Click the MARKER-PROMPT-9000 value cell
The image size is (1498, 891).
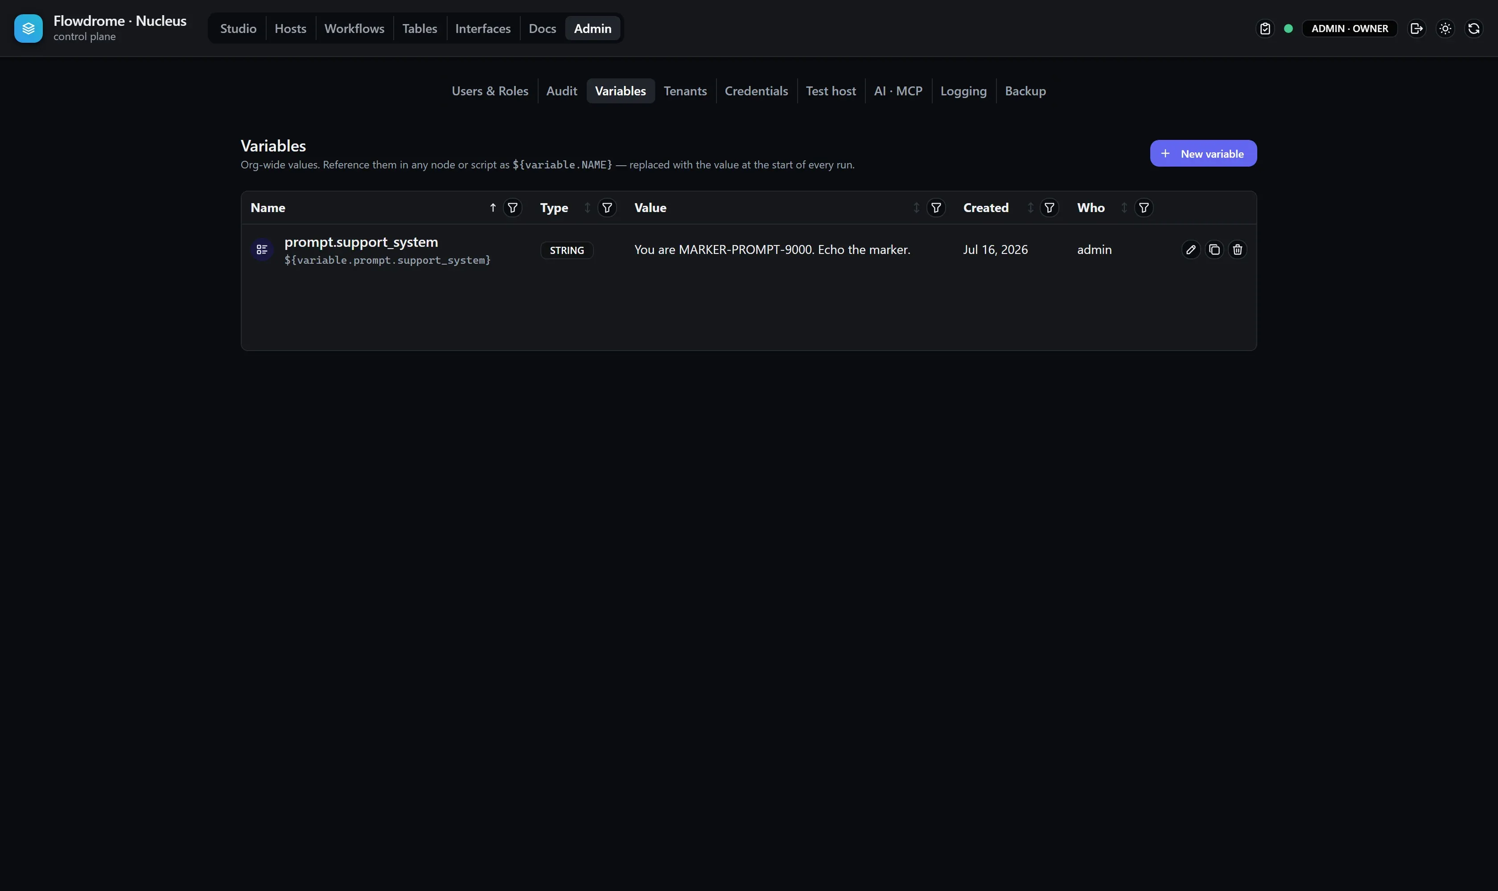772,250
